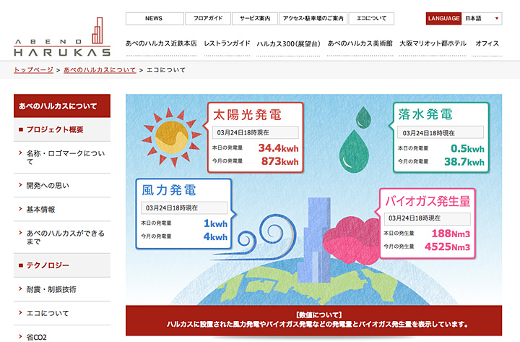Expand the テクノロジー sidebar section
This screenshot has height=342, width=520.
(x=62, y=265)
